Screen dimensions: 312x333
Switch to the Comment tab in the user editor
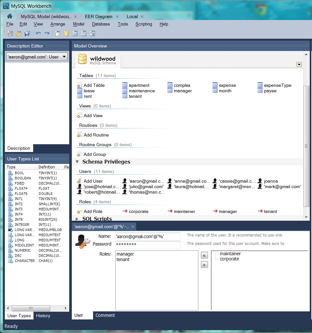105,315
